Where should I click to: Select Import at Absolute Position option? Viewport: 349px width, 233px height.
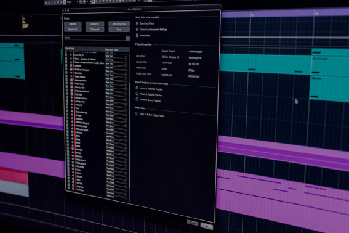click(137, 88)
